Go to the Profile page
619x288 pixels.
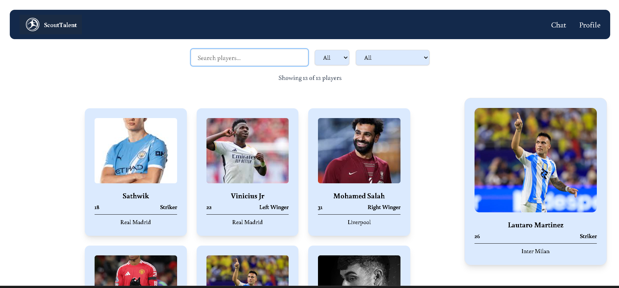click(x=590, y=25)
